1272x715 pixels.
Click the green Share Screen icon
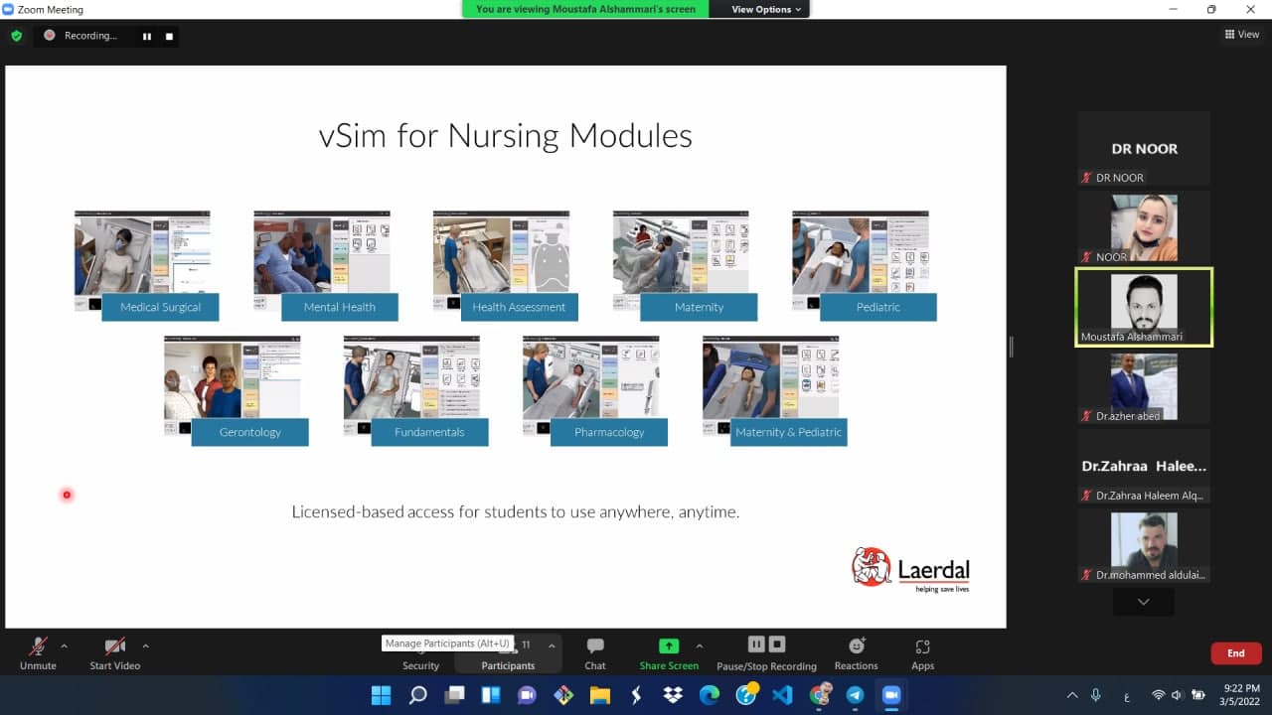tap(669, 646)
